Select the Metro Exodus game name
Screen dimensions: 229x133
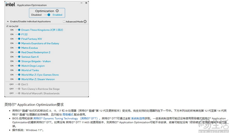[30, 48]
